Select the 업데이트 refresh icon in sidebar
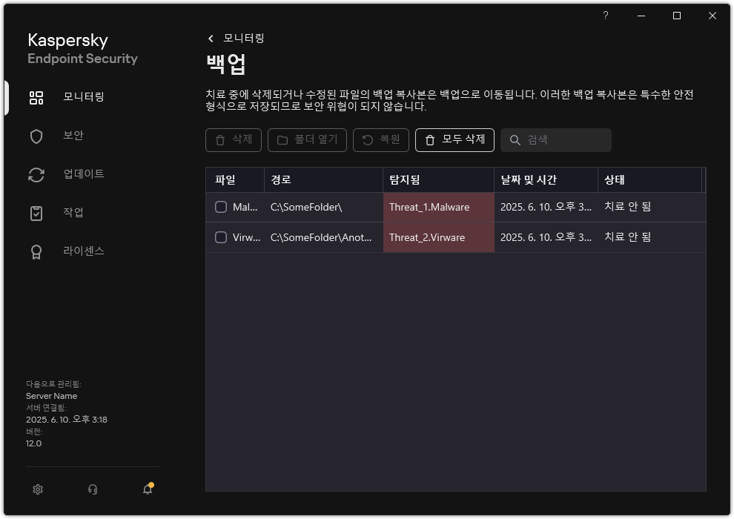Viewport: 734px width, 519px height. point(36,174)
